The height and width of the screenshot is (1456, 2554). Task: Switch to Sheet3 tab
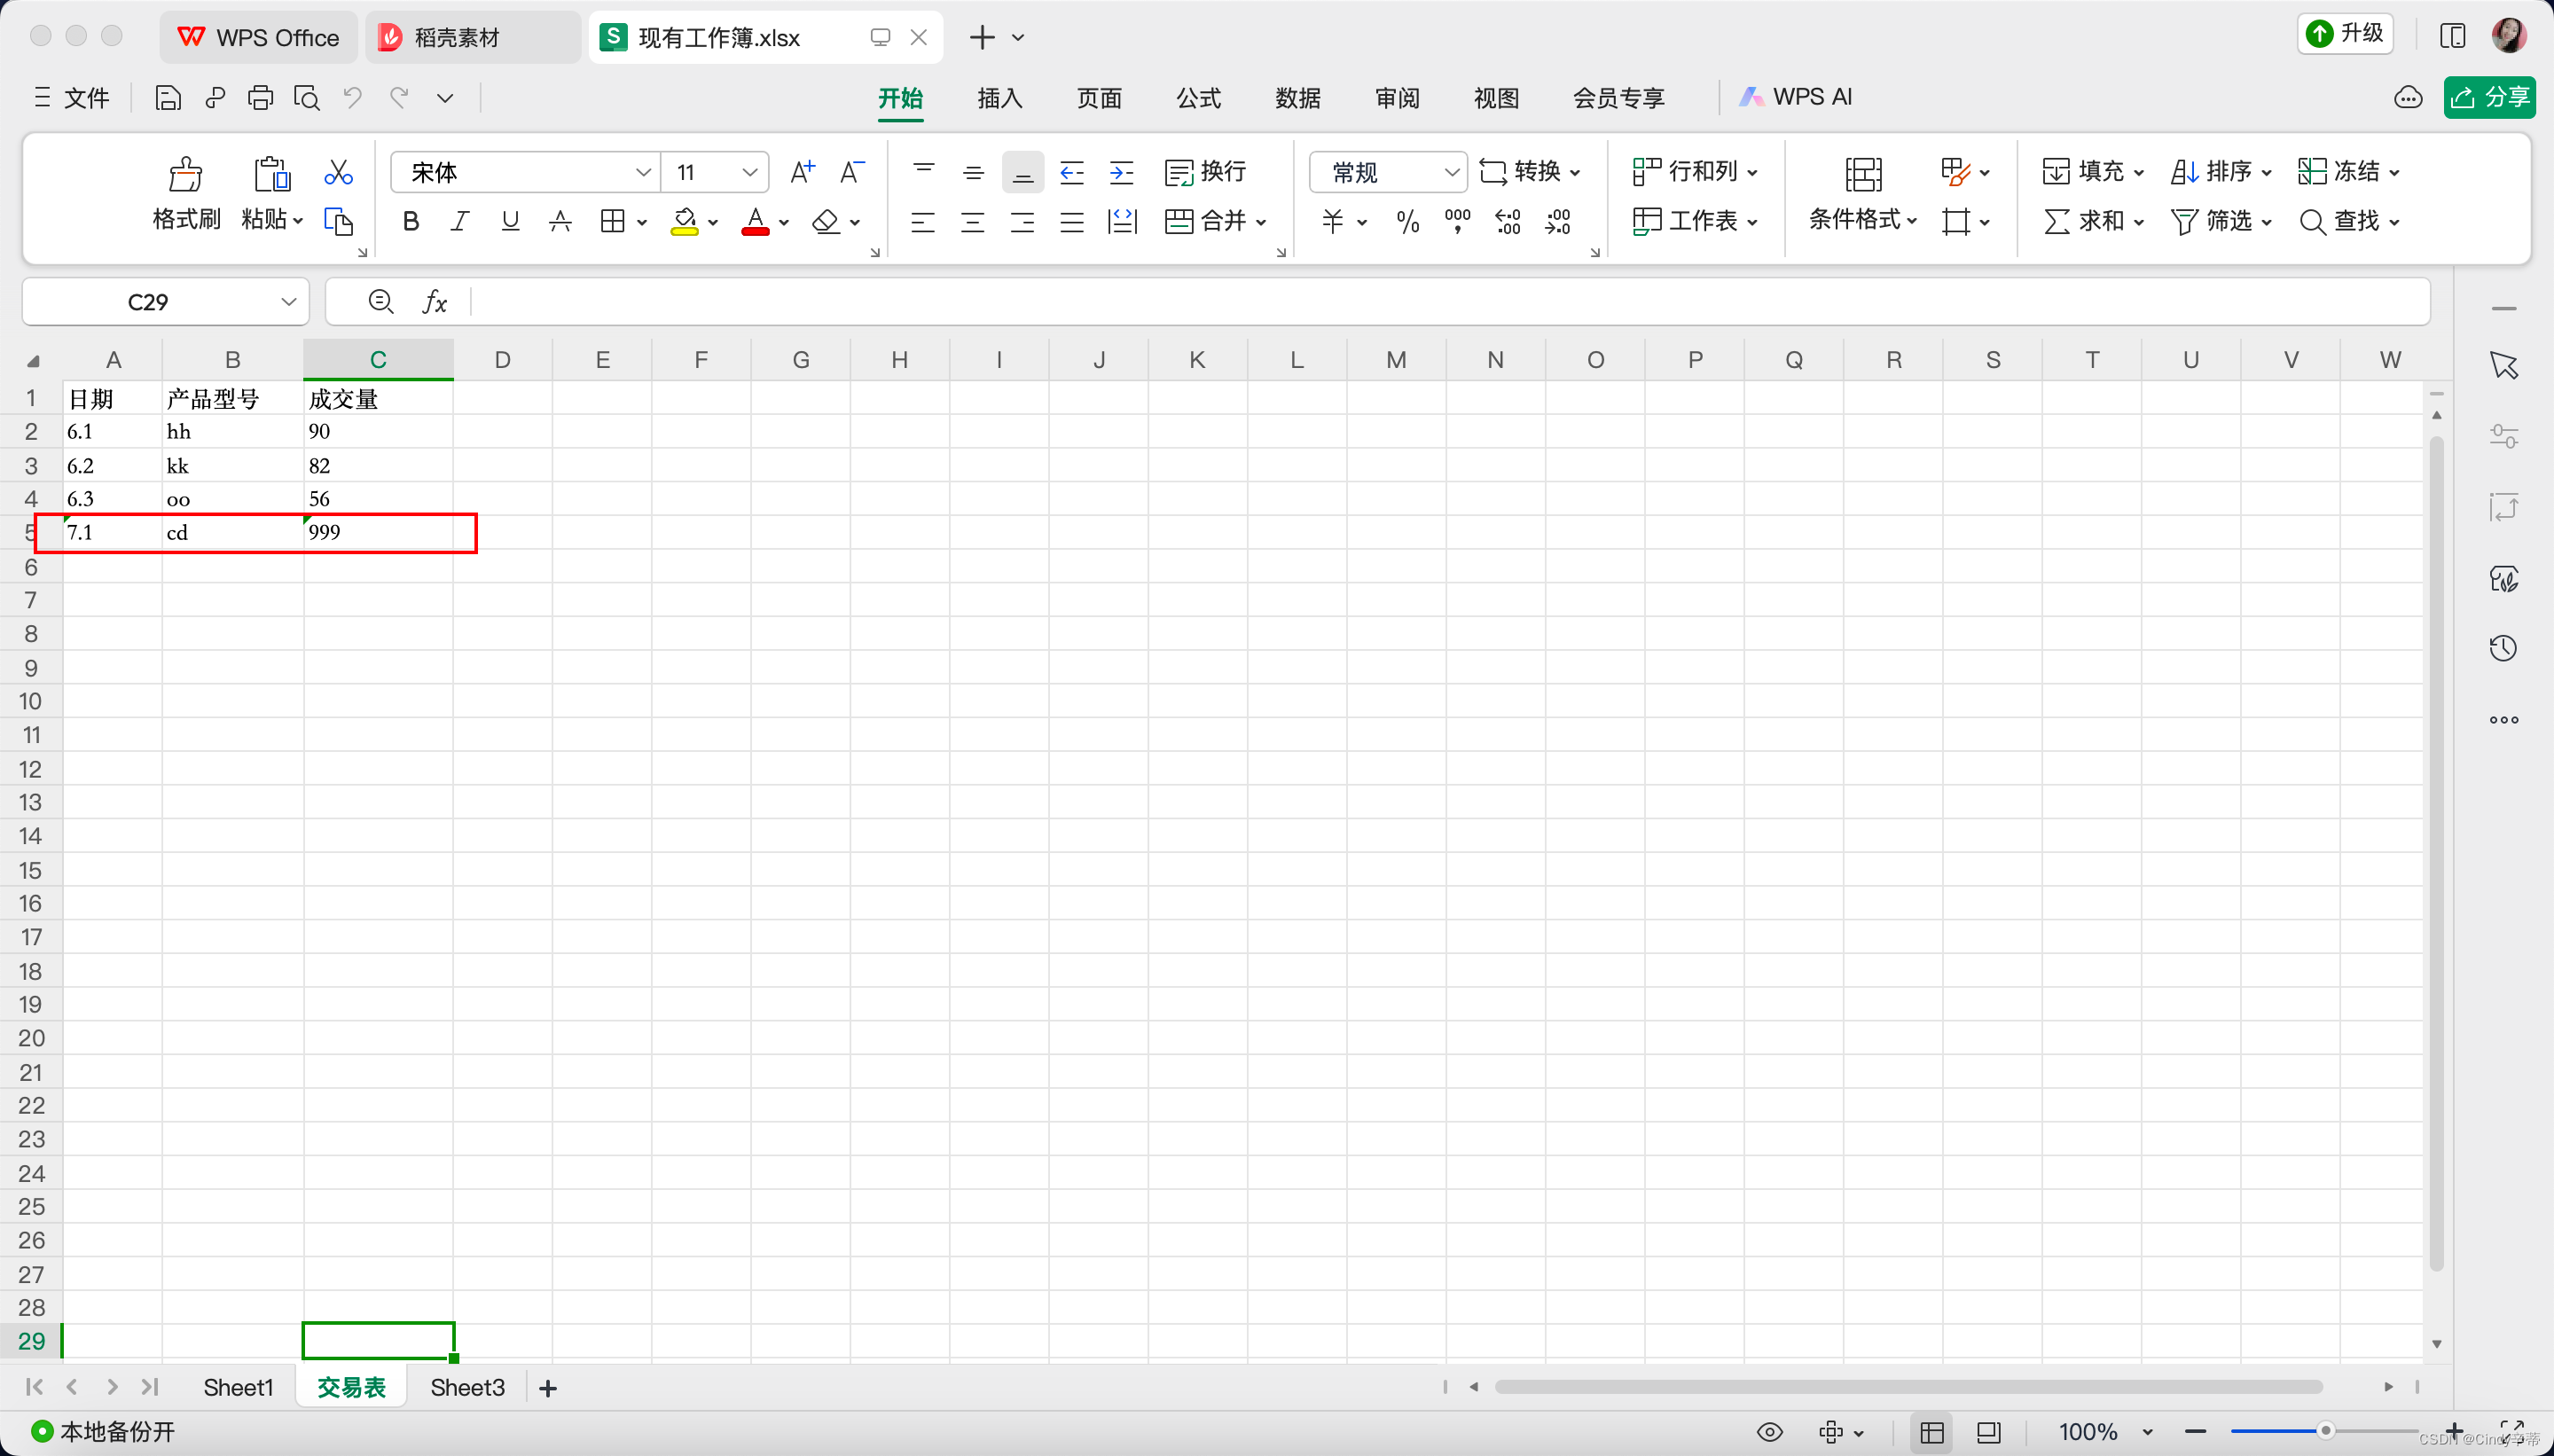point(466,1388)
